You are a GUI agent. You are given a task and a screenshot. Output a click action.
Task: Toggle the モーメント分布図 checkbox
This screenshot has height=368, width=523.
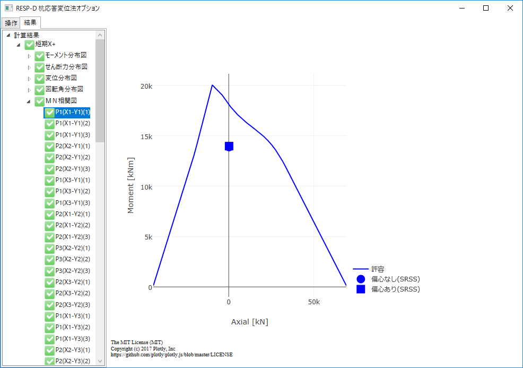39,56
